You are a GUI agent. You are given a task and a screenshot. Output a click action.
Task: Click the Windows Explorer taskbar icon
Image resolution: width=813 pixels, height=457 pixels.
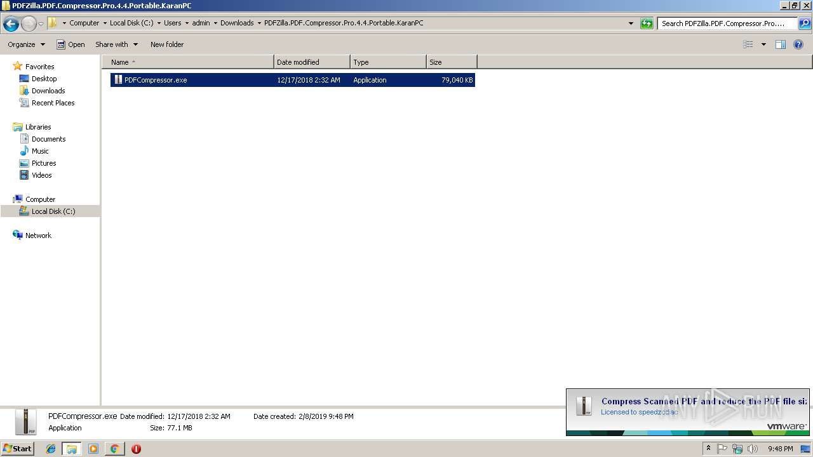point(72,449)
